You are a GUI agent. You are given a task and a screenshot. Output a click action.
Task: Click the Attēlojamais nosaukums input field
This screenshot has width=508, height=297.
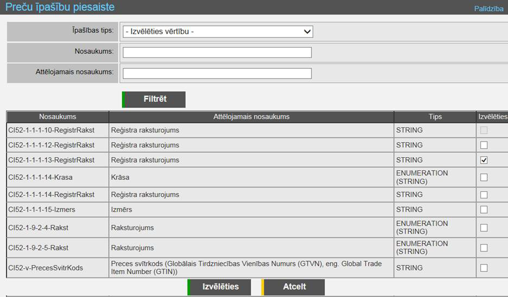pos(217,73)
